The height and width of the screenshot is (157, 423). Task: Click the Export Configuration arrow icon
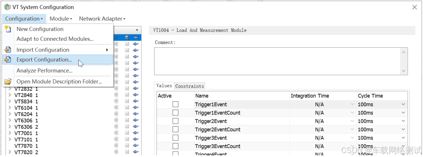pos(8,60)
